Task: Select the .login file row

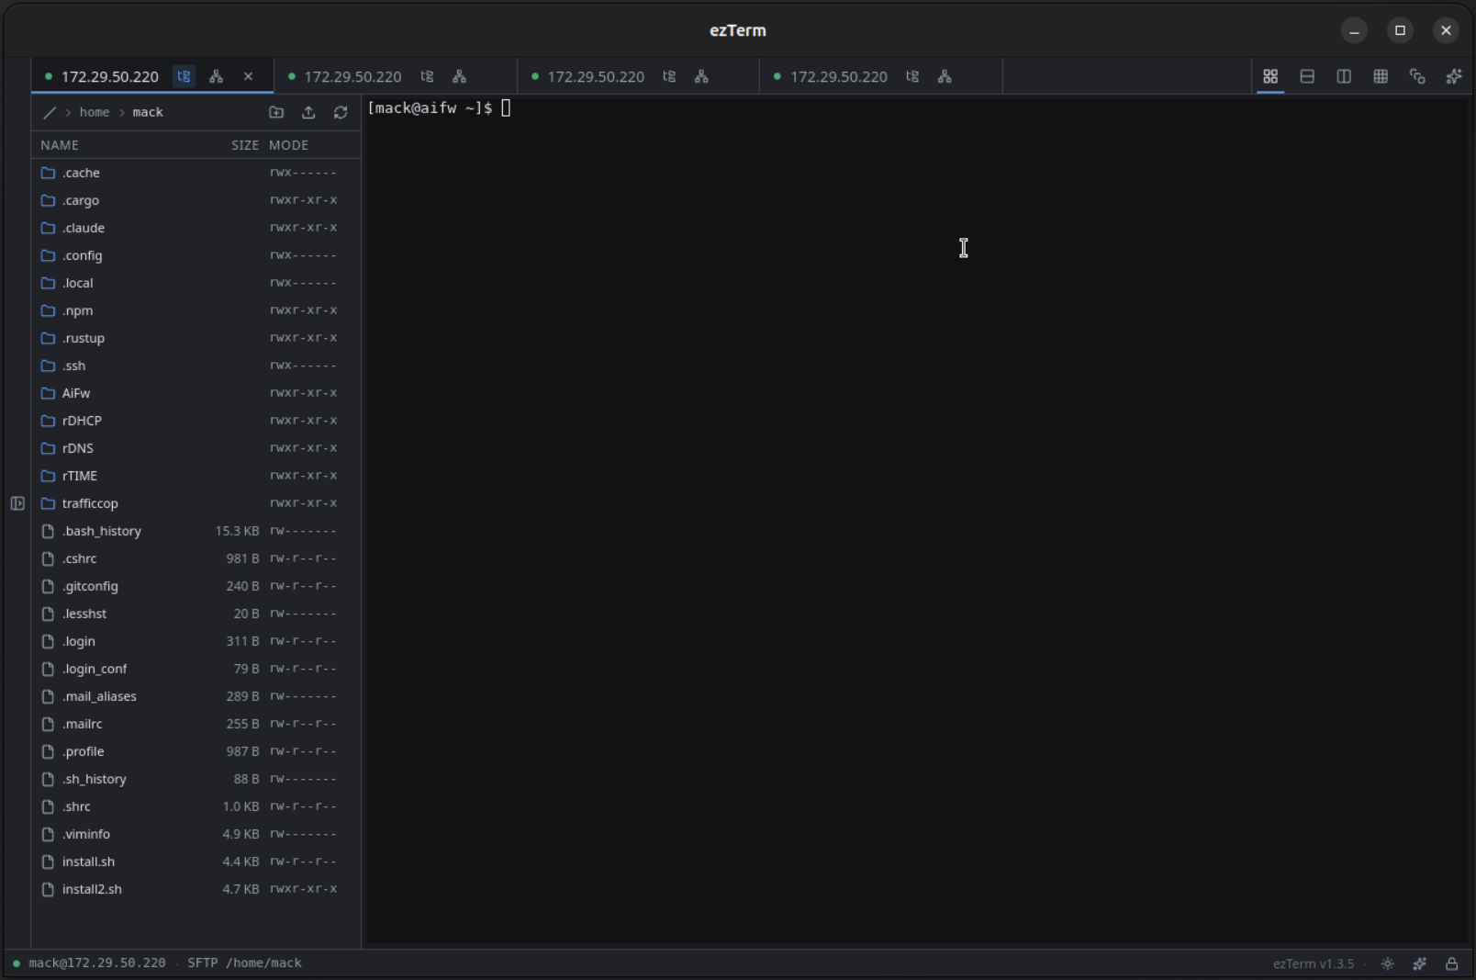Action: pyautogui.click(x=196, y=641)
